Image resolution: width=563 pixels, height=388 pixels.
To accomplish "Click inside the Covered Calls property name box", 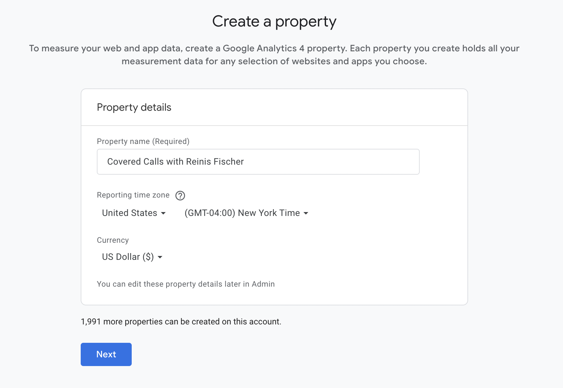I will click(x=258, y=162).
